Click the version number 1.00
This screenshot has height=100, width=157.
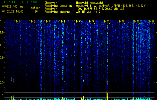tap(34, 2)
